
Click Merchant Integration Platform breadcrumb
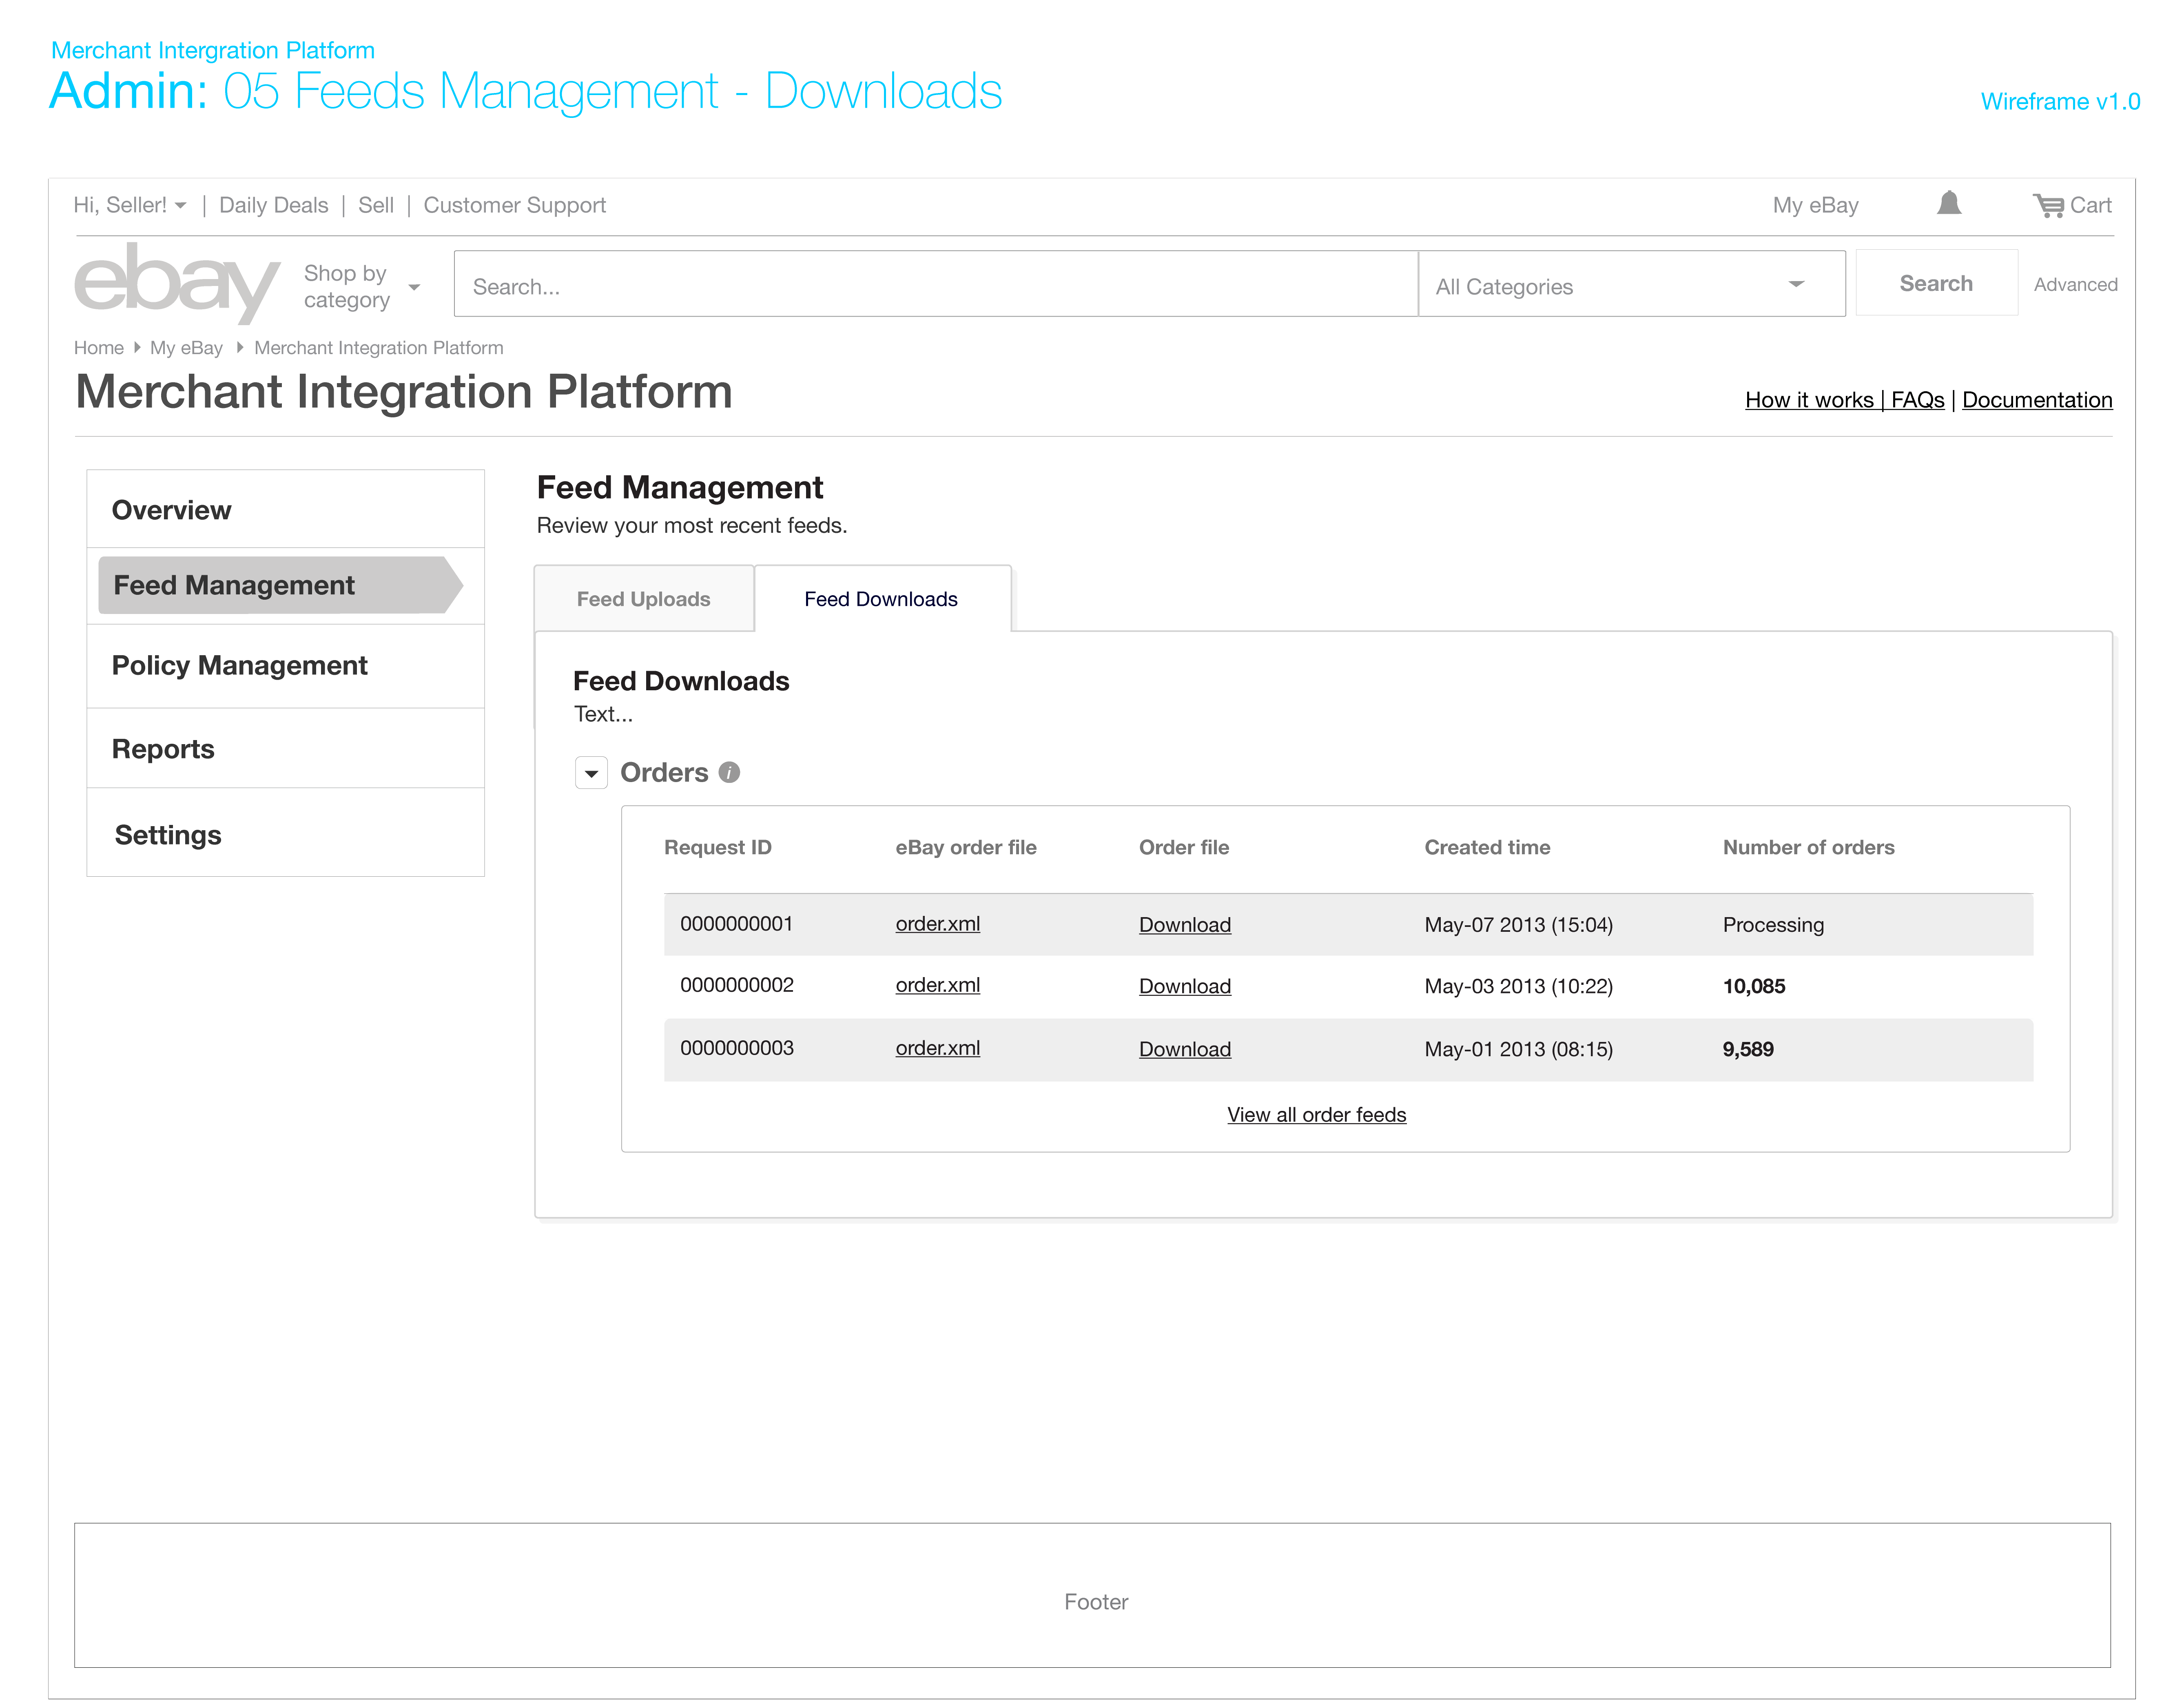378,348
